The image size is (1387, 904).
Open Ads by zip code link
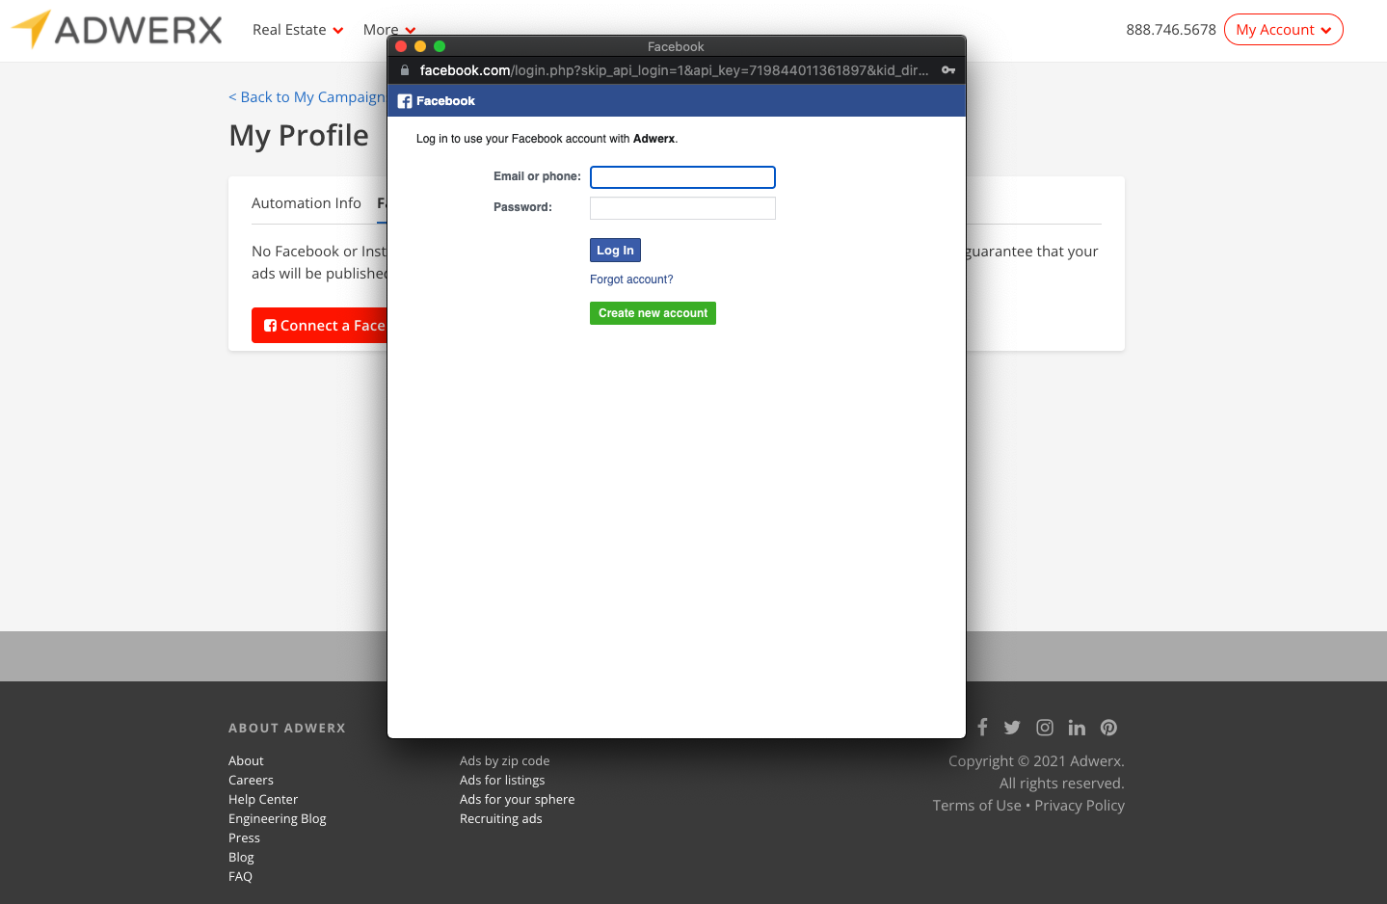point(504,761)
